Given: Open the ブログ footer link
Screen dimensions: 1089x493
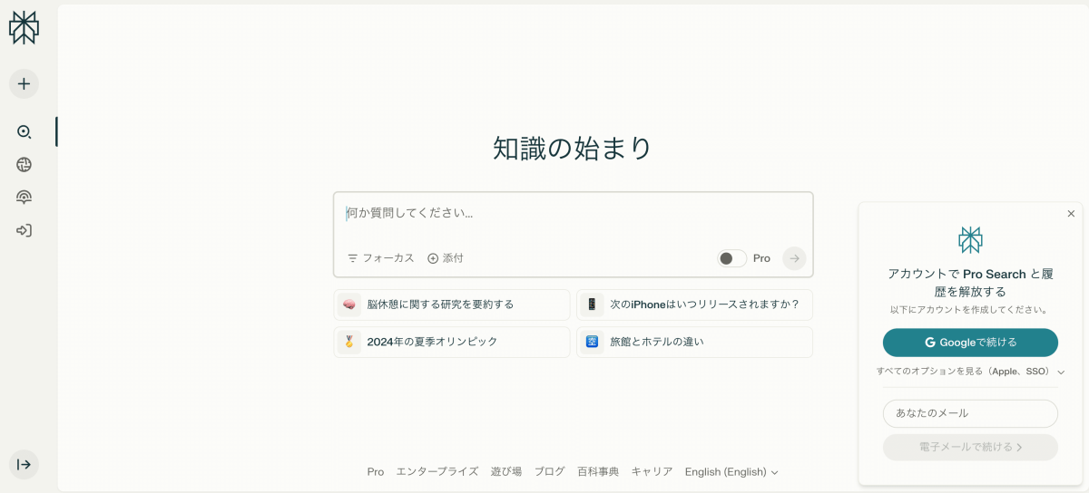Looking at the screenshot, I should click(x=549, y=472).
